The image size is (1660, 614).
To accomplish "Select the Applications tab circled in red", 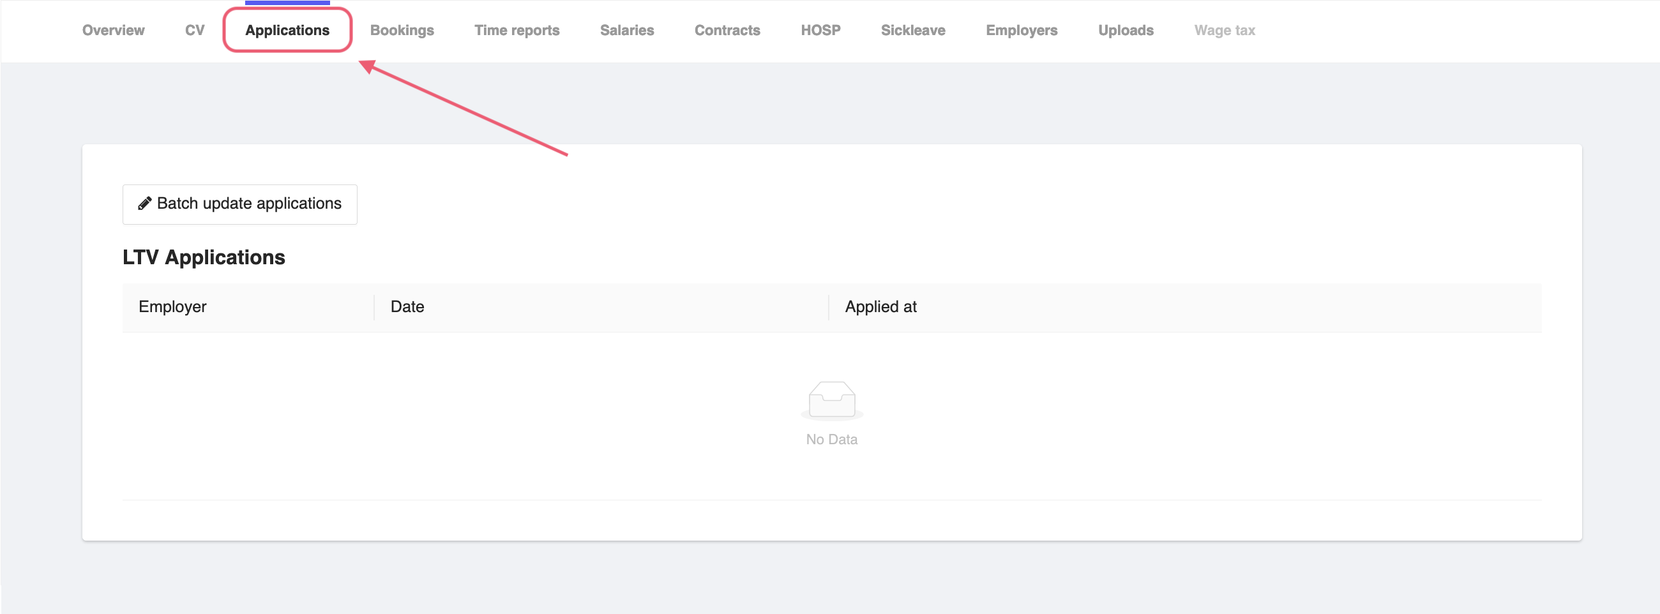I will (287, 29).
